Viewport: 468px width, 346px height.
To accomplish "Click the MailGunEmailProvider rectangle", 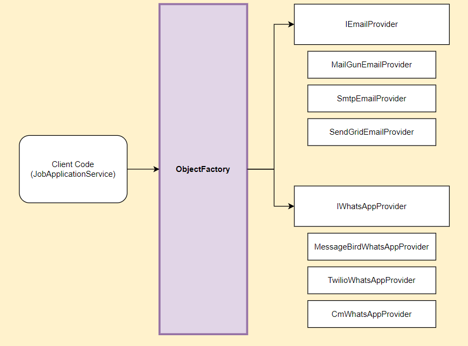I will 371,65.
